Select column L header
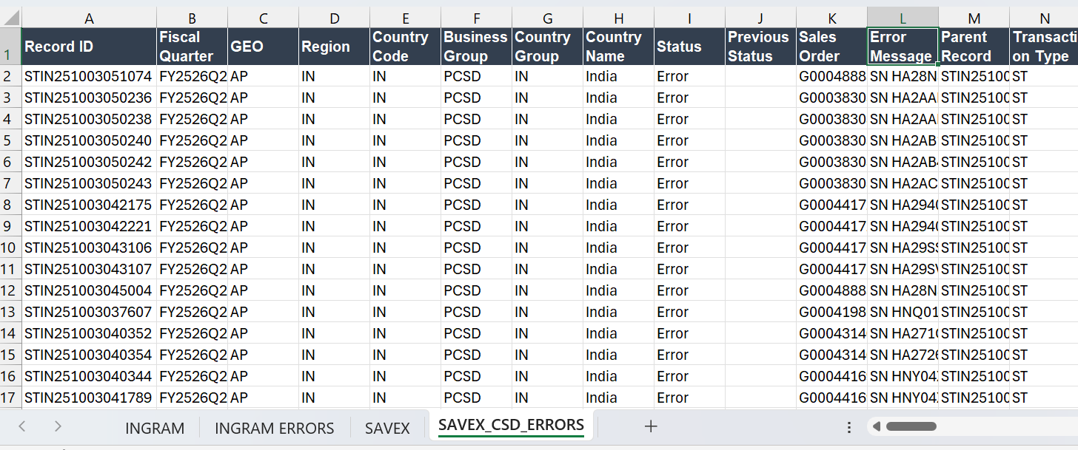 coord(903,18)
